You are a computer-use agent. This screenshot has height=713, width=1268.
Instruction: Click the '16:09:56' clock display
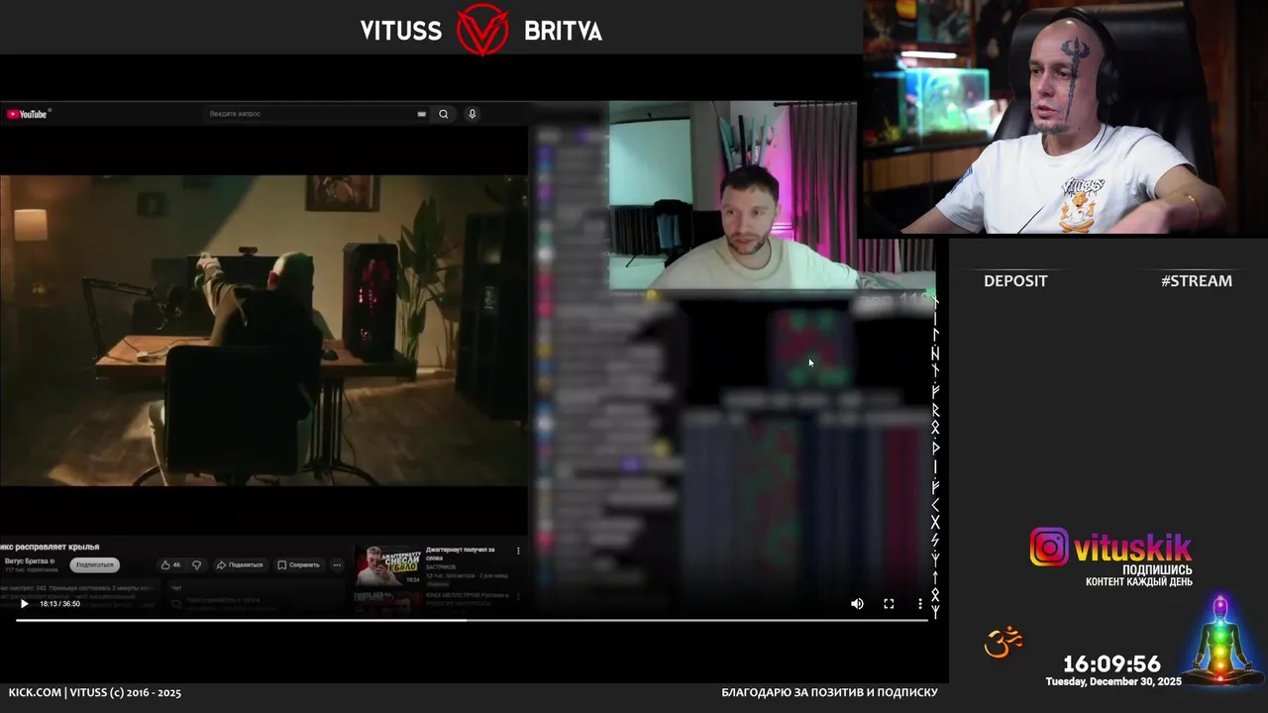[x=1111, y=663]
